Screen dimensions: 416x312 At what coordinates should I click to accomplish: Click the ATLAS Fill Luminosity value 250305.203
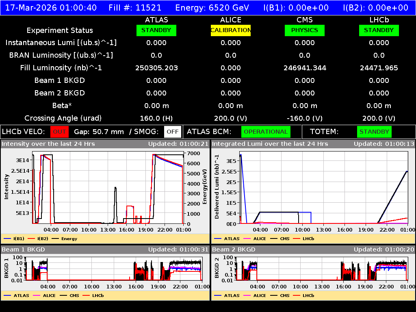pos(156,68)
